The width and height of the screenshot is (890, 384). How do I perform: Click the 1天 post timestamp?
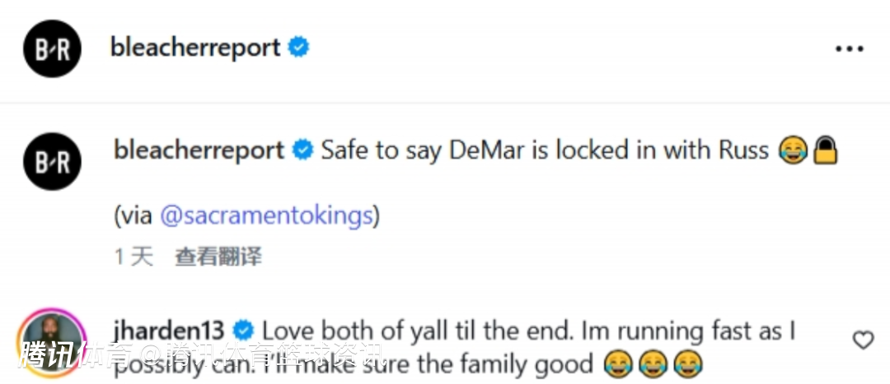pos(133,257)
